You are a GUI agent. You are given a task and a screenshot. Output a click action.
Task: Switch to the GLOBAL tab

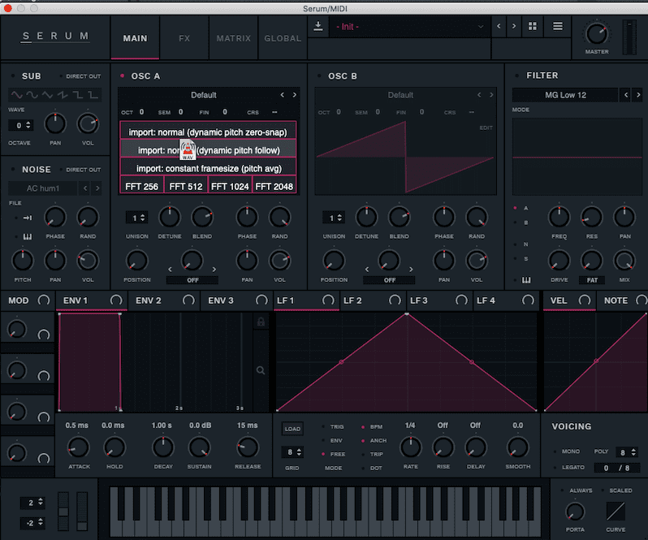point(283,38)
